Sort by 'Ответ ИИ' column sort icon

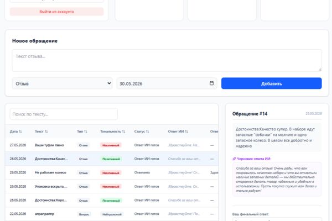click(186, 131)
